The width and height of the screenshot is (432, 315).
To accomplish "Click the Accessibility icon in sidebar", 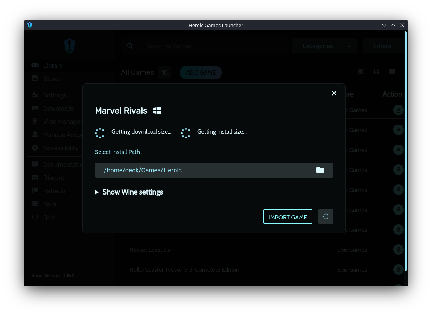I will coord(35,148).
